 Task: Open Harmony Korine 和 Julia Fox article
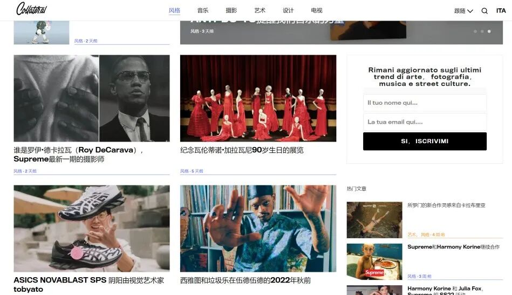pos(446,291)
